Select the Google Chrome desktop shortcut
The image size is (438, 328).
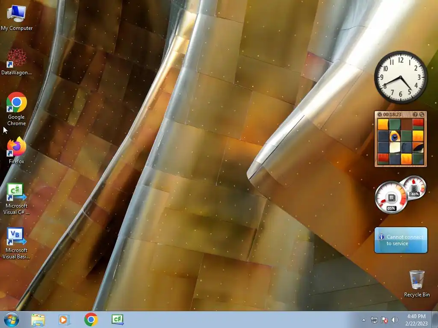click(x=17, y=109)
